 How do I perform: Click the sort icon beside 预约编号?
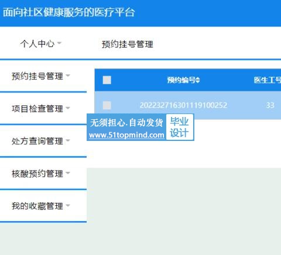pos(198,80)
